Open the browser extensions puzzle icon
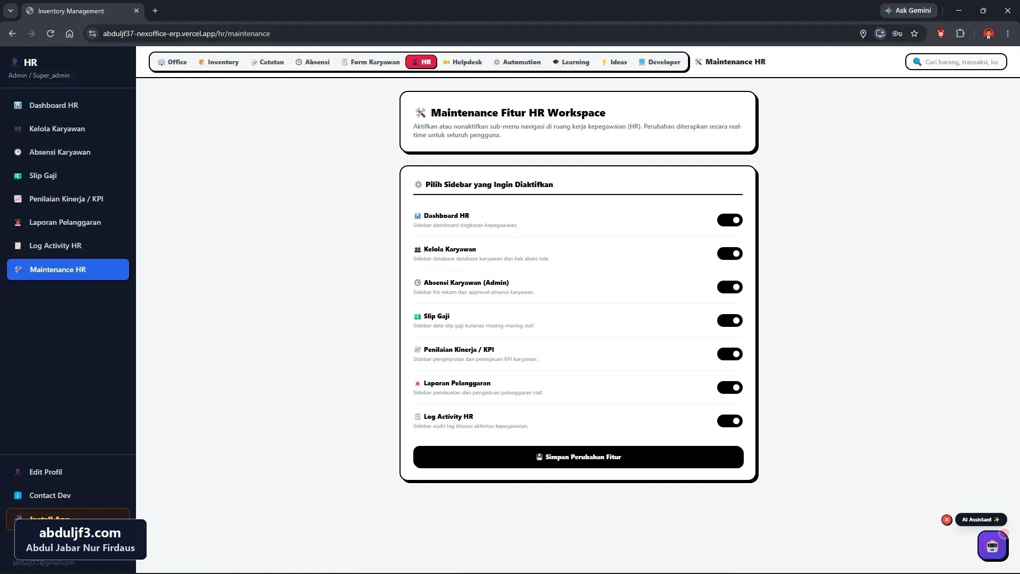 click(960, 33)
